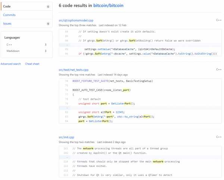Click 'unsigned short altPort = 12345' line
This screenshot has height=180, width=224.
[x=102, y=112]
